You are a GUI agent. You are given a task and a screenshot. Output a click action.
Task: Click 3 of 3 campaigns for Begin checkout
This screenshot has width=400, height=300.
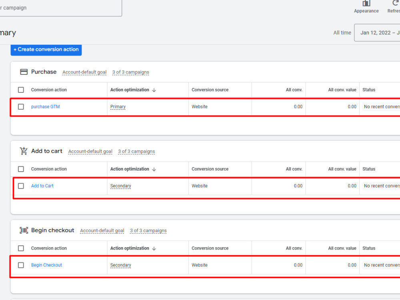[x=148, y=231]
